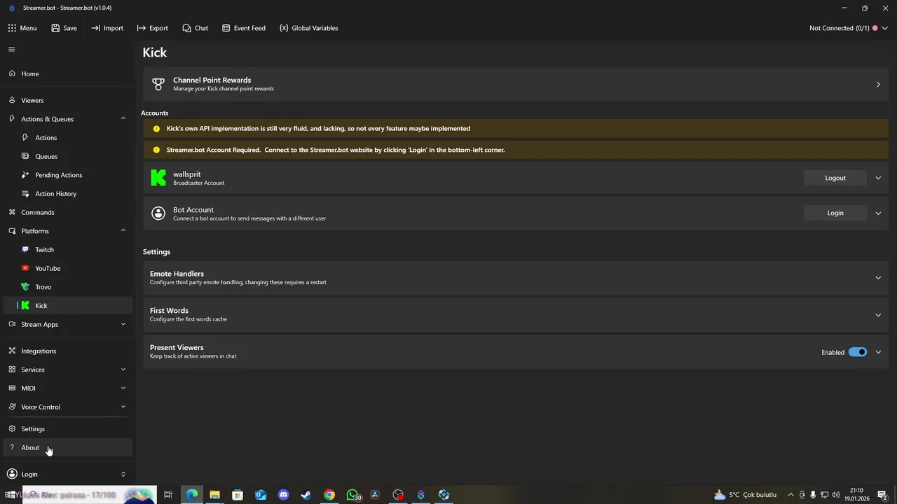Click the Trovo logo icon
This screenshot has height=504, width=897.
pyautogui.click(x=26, y=287)
